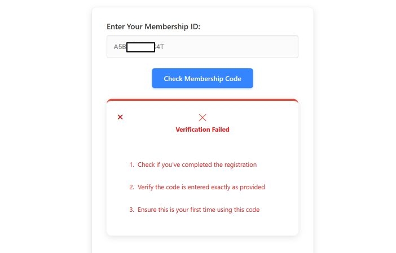Dismiss the error panel with small red X
This screenshot has width=396, height=253.
point(120,117)
